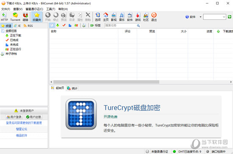Click the User Login (用户登录) button
The height and width of the screenshot is (154, 233).
(x=14, y=117)
